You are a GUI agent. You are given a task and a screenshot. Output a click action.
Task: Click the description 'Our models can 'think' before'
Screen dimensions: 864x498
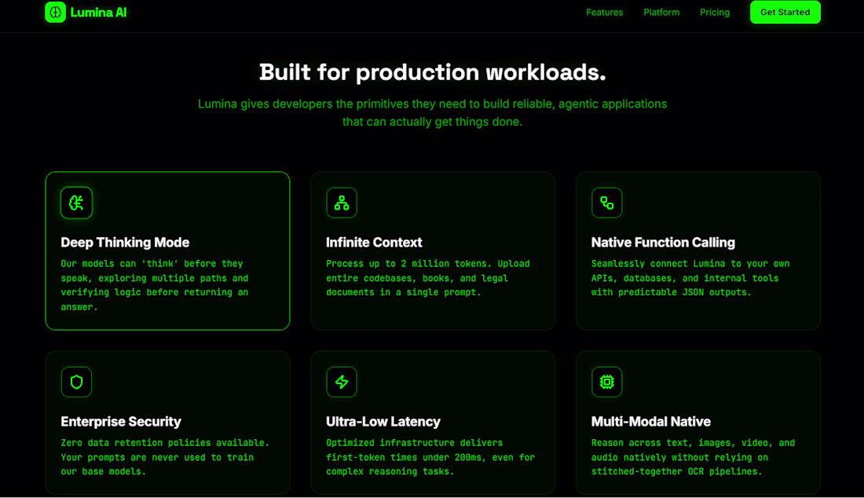(x=155, y=285)
